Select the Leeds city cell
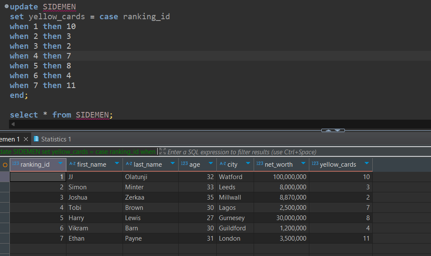 click(x=235, y=187)
